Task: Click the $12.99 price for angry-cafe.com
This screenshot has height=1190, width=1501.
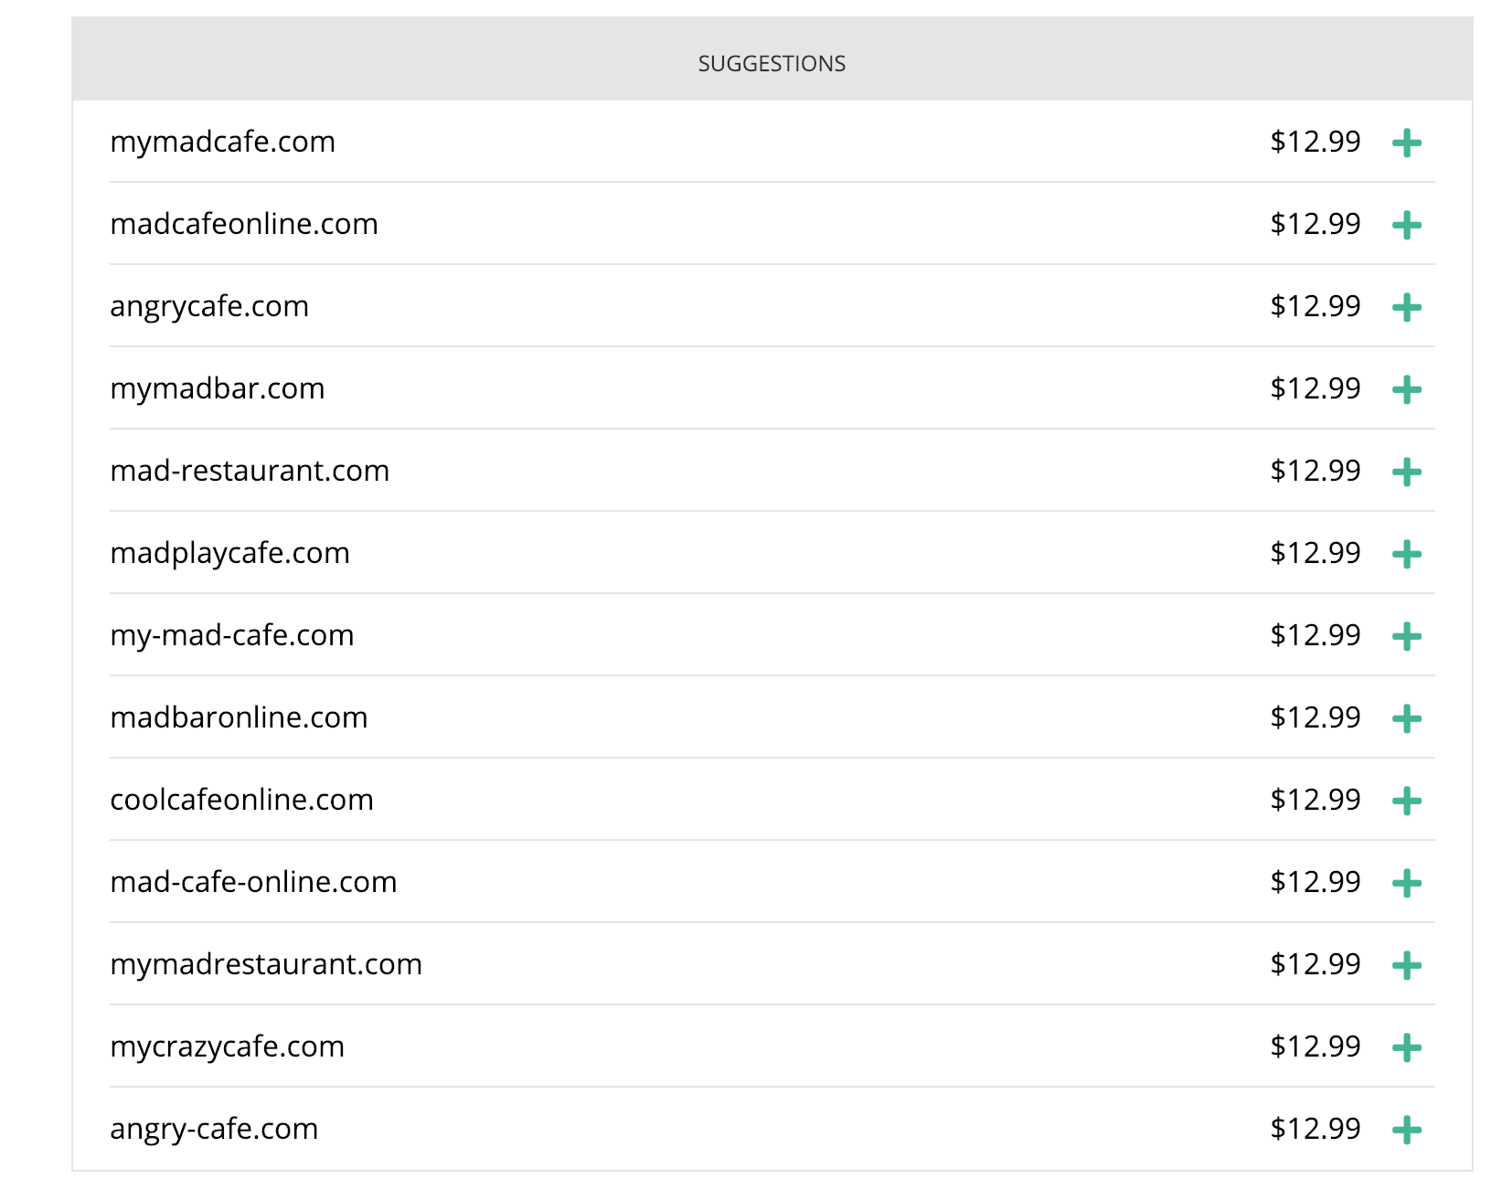Action: [x=1315, y=1129]
